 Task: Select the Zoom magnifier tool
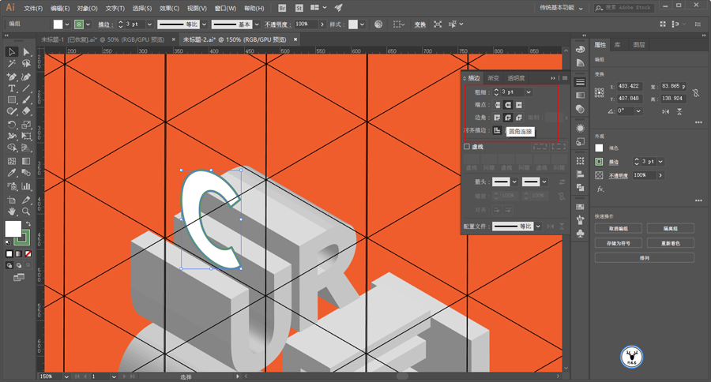pos(26,212)
